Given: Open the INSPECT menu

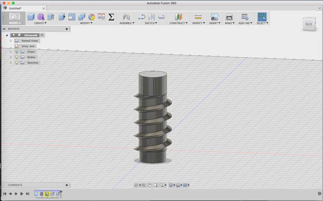Looking at the screenshot, I should tap(198, 23).
